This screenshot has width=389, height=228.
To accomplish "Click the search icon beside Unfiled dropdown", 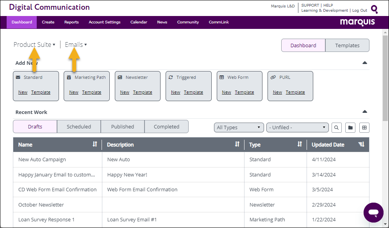I will click(x=336, y=127).
